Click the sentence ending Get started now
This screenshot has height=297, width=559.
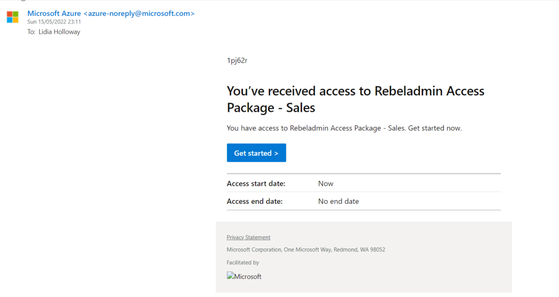pos(344,128)
